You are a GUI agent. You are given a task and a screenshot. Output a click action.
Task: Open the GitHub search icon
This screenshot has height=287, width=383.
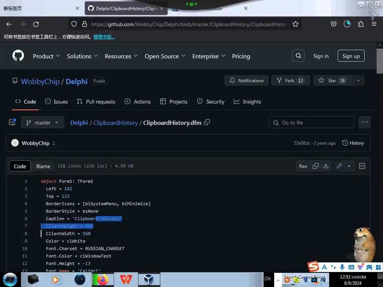pyautogui.click(x=298, y=56)
